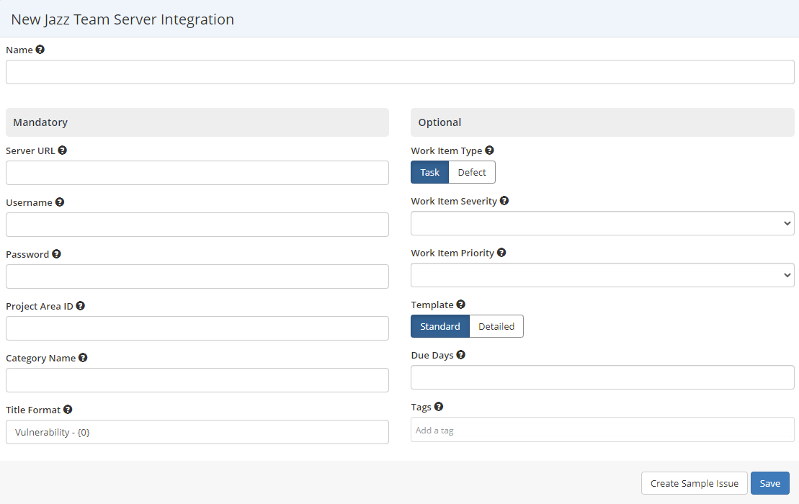Click the Add a tag field

[x=602, y=430]
